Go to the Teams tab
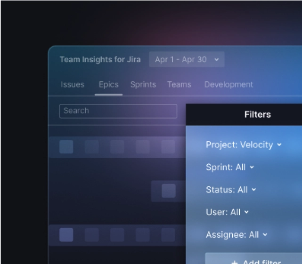Viewport: 302px width, 264px height. [x=179, y=85]
